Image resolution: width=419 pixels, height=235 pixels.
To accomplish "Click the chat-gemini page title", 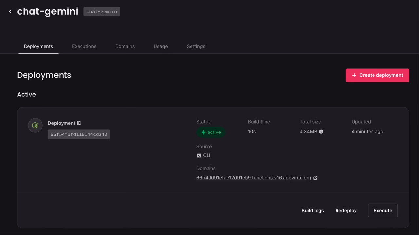I will coord(47,11).
